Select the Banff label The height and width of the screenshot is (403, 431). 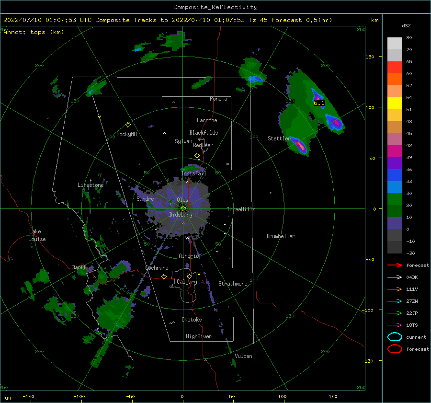[x=79, y=267]
